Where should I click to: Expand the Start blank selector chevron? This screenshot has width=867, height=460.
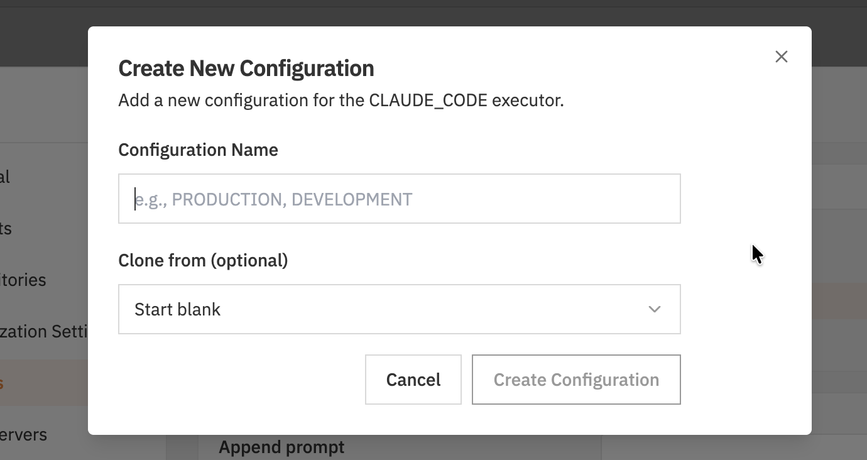point(654,309)
